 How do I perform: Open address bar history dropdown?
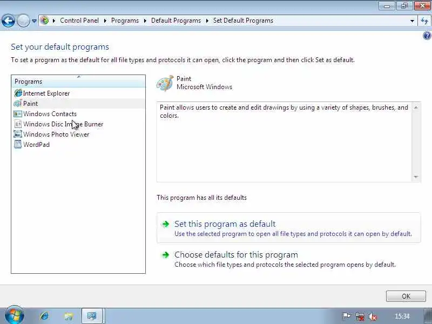tap(412, 21)
